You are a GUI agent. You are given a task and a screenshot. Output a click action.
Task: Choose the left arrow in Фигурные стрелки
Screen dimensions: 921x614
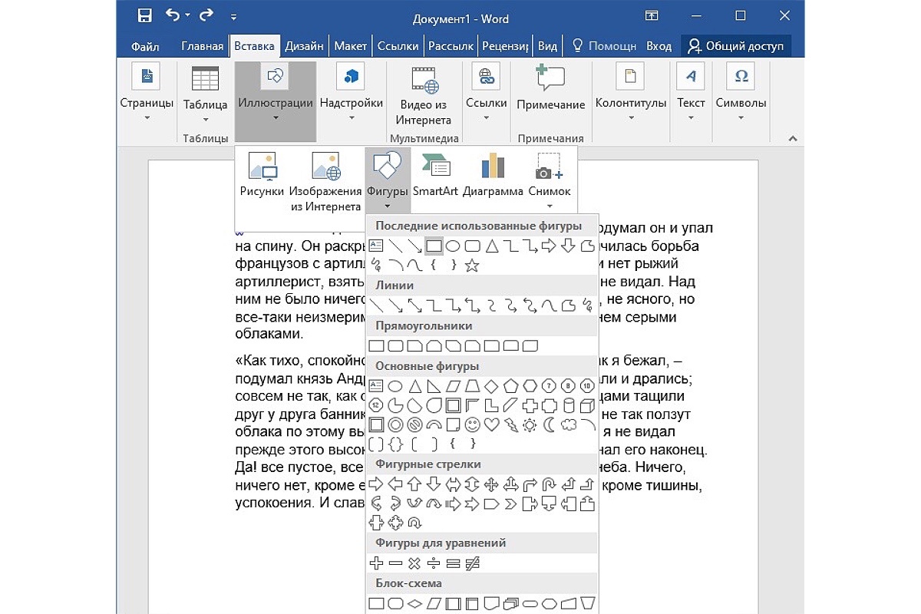point(395,484)
